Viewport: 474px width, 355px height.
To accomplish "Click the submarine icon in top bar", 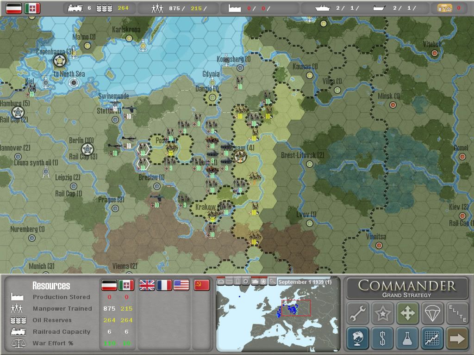I will [x=379, y=8].
